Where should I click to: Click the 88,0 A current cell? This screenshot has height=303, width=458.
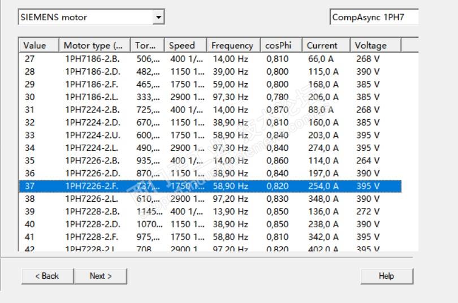pyautogui.click(x=321, y=110)
